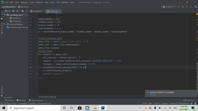Viewport: 198px width, 111px height.
Task: Open File Explorer taskbar icon
Action: (x=95, y=108)
